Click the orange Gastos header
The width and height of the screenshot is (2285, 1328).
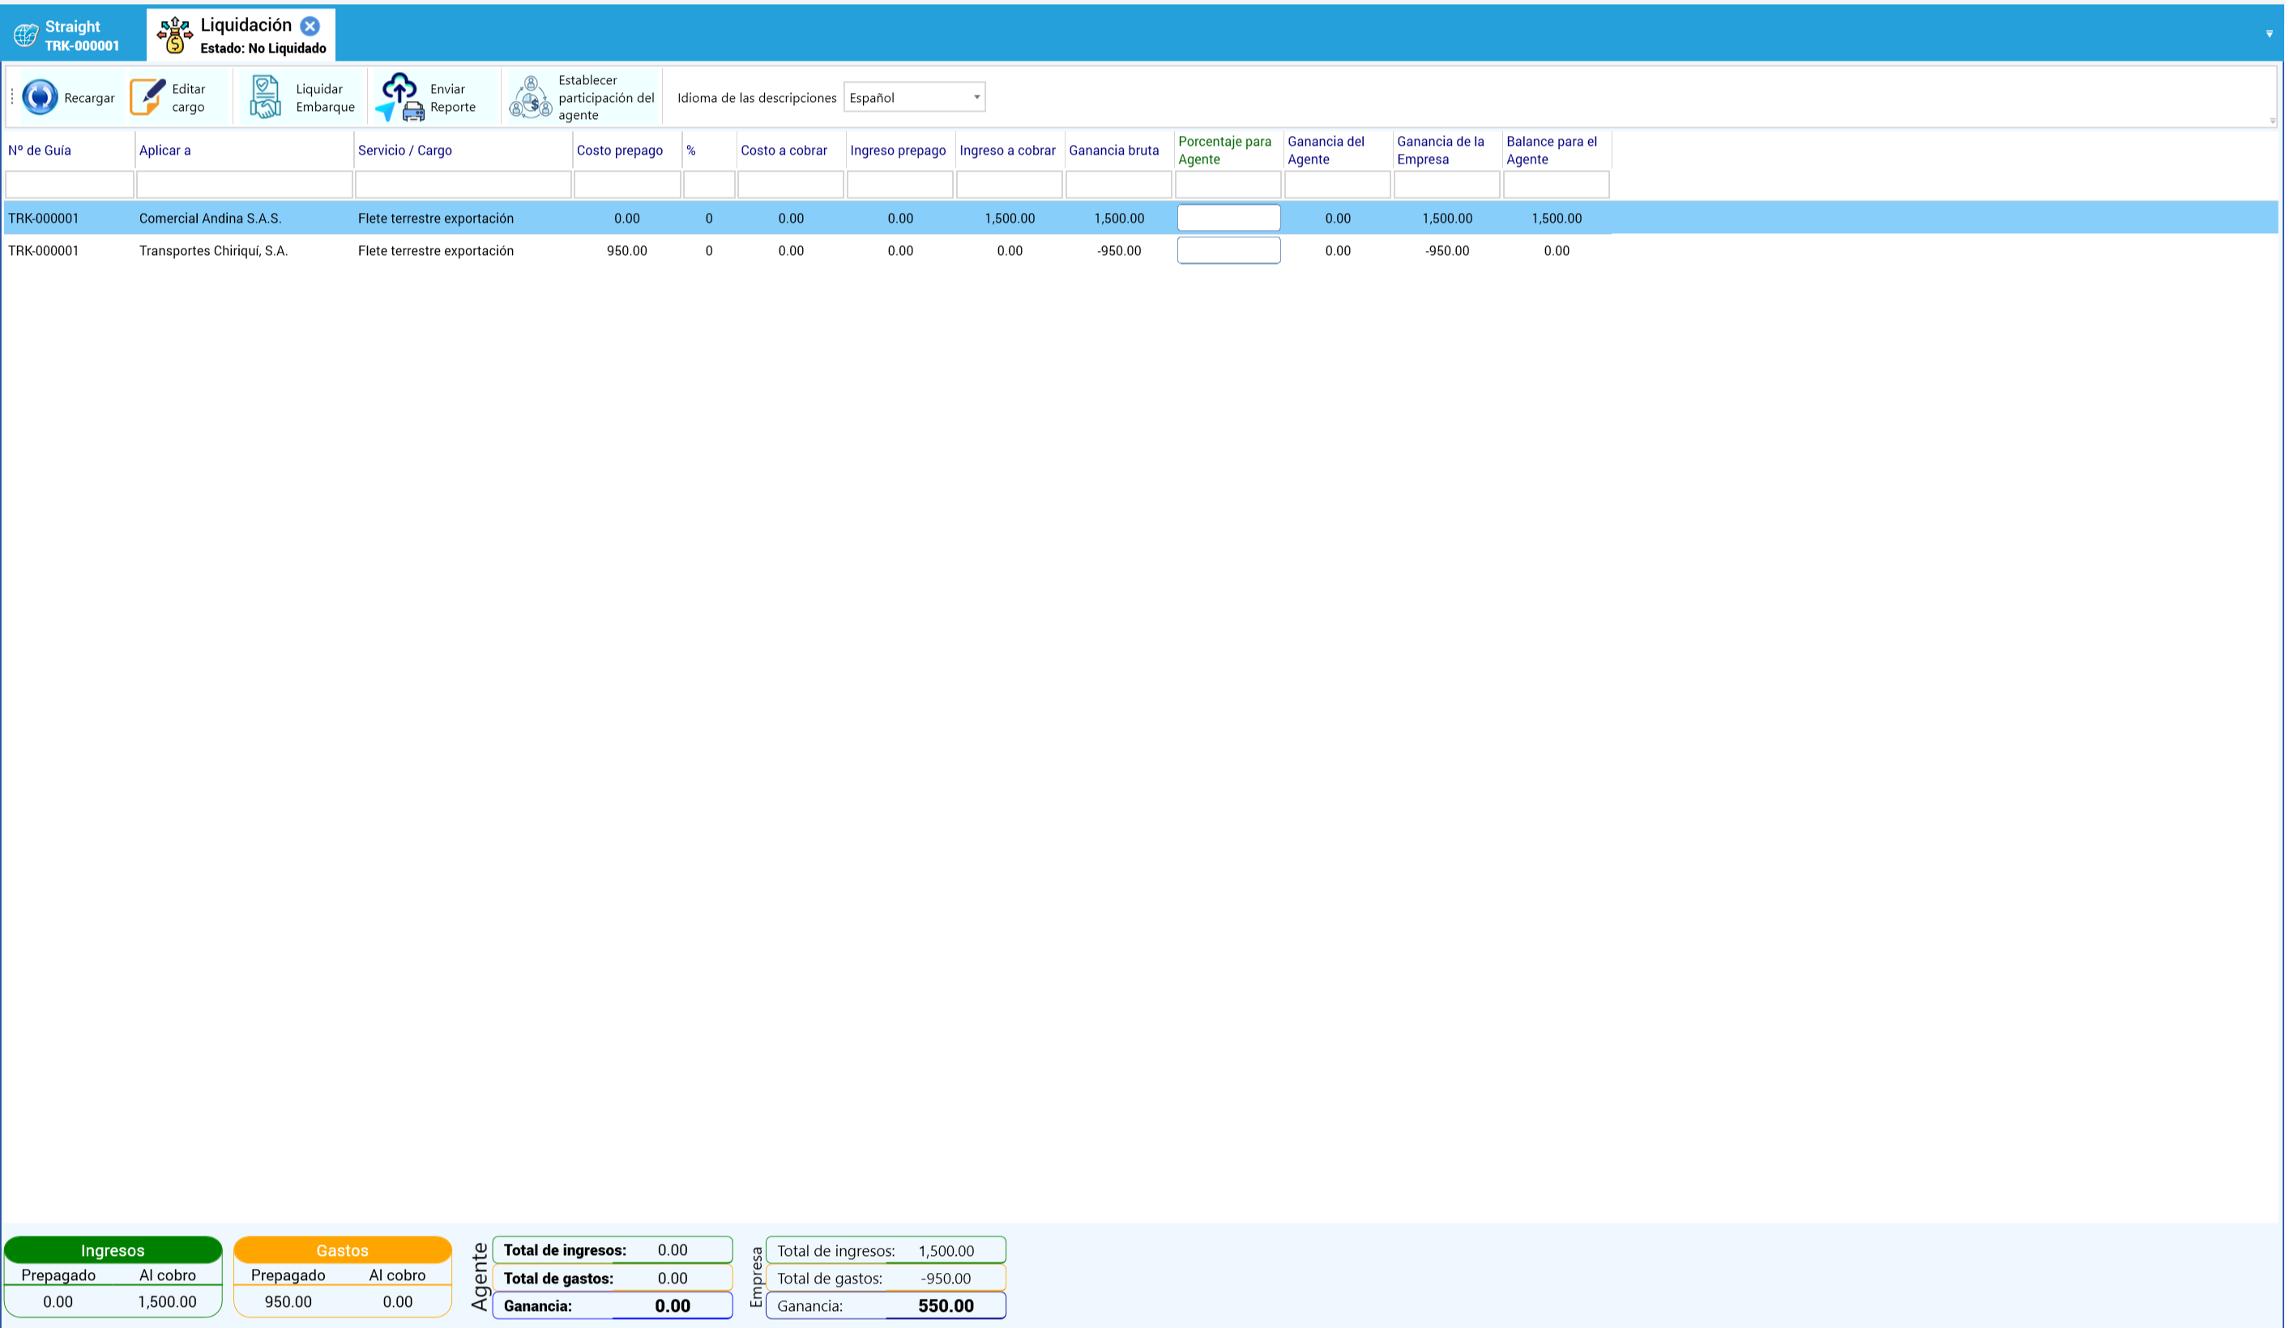342,1250
